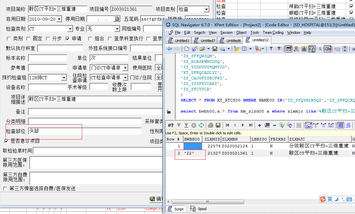Click the 项目简称 input field

[x=57, y=9]
